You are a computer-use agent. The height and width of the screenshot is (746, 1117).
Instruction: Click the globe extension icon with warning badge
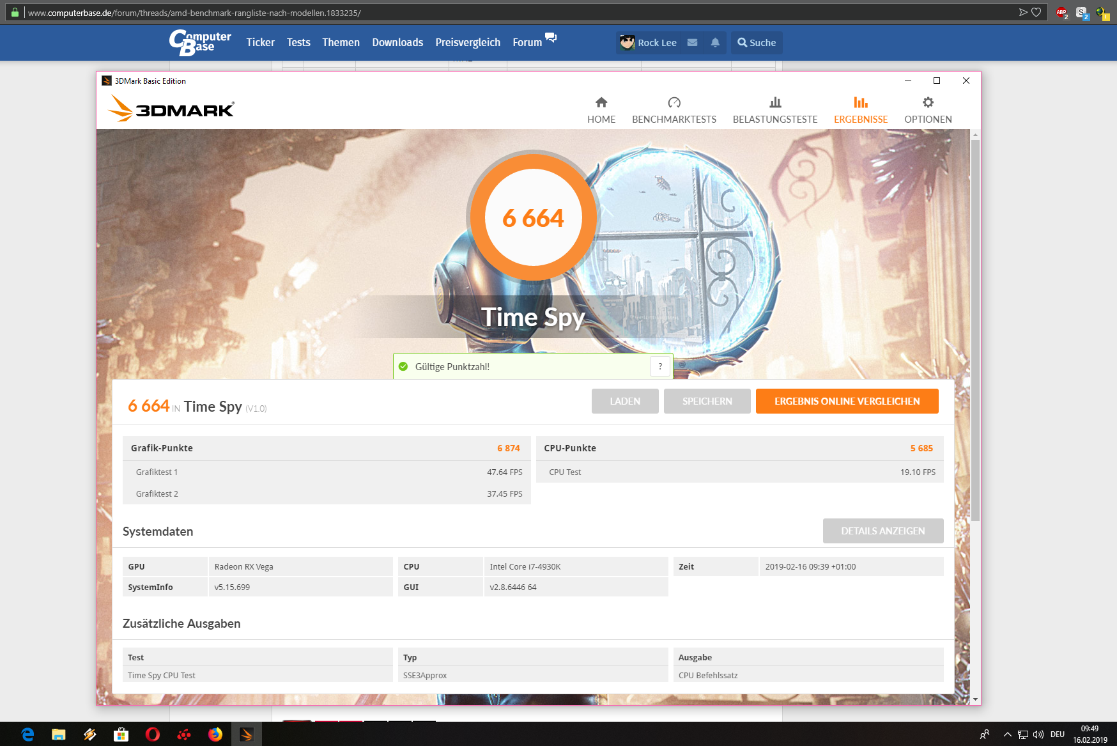click(1102, 13)
